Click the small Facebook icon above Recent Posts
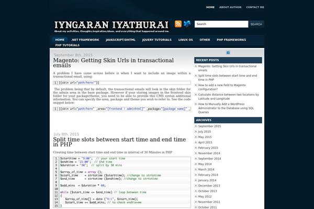Image resolution: width=314 pixels, height=209 pixels. point(228,53)
